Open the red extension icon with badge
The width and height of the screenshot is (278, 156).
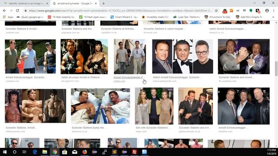tap(225, 11)
